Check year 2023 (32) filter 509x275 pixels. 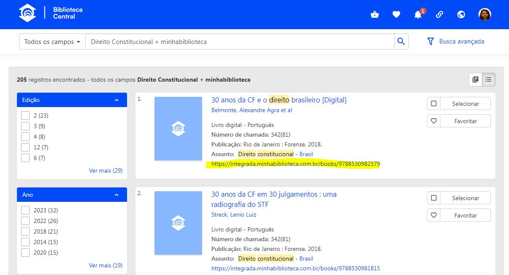pos(25,210)
